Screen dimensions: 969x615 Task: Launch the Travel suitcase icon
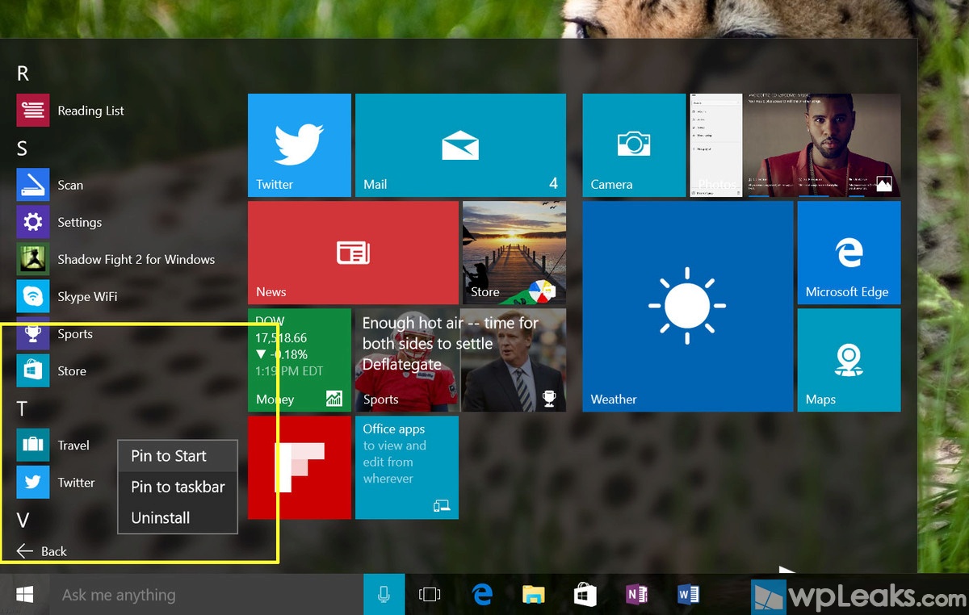click(x=33, y=445)
